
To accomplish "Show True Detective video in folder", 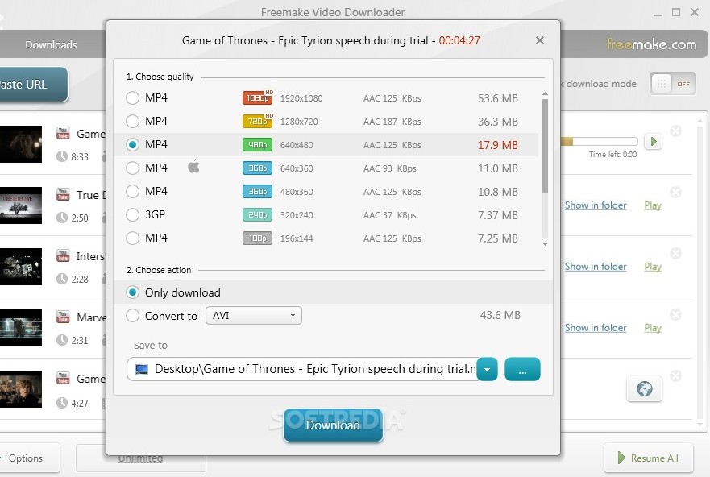I will point(596,205).
